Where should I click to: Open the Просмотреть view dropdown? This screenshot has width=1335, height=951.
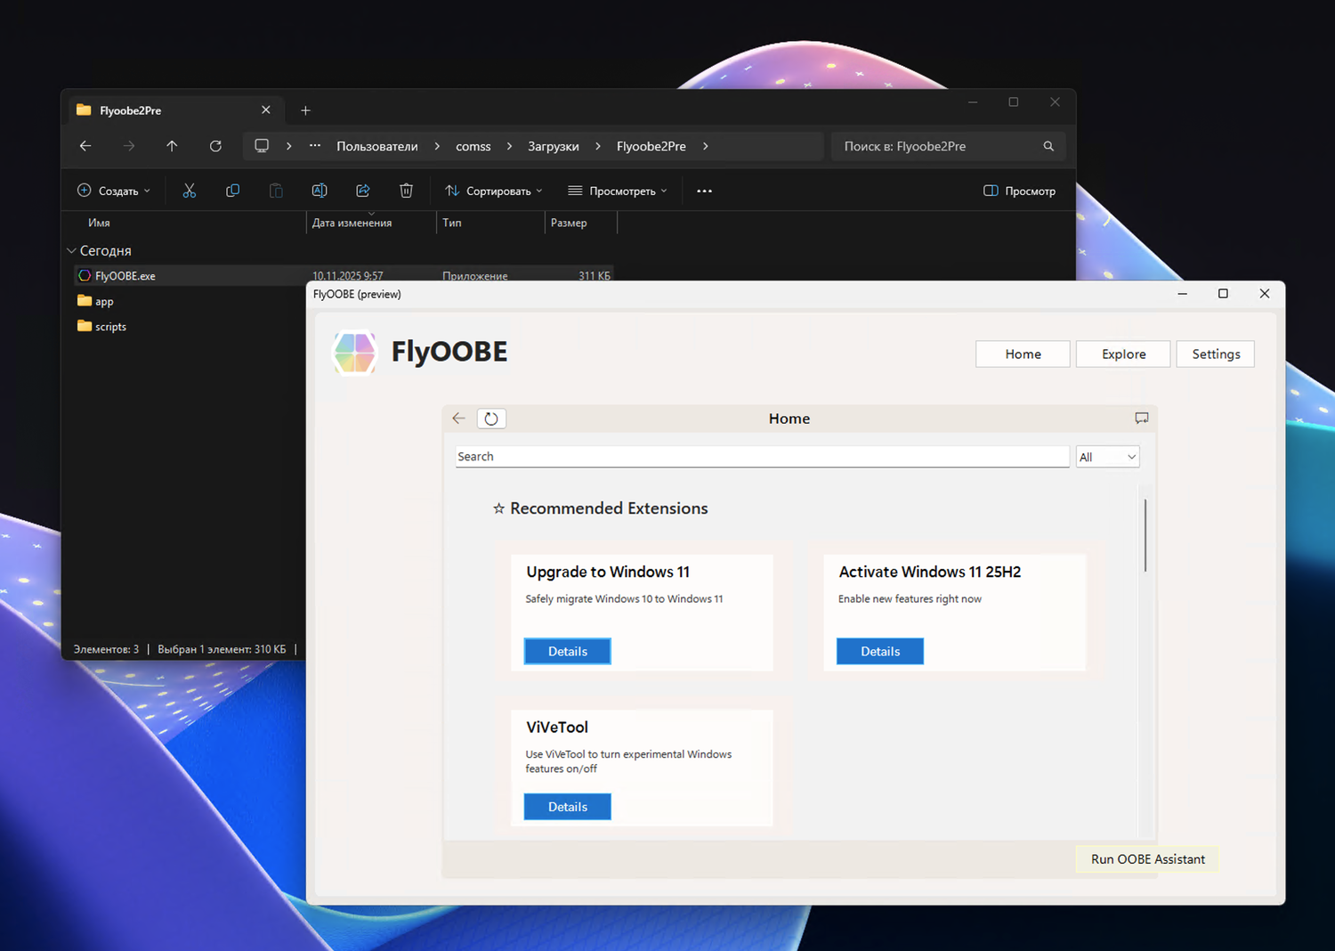tap(618, 191)
